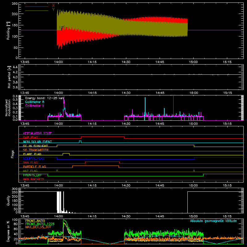Click the 'Absolute geomagnetic latitude' label
247x247 pixels.
(213, 221)
